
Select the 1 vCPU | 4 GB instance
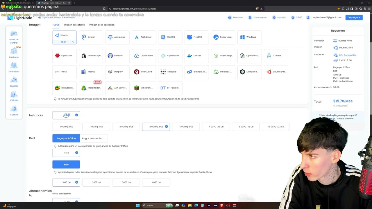pyautogui.click(x=96, y=127)
